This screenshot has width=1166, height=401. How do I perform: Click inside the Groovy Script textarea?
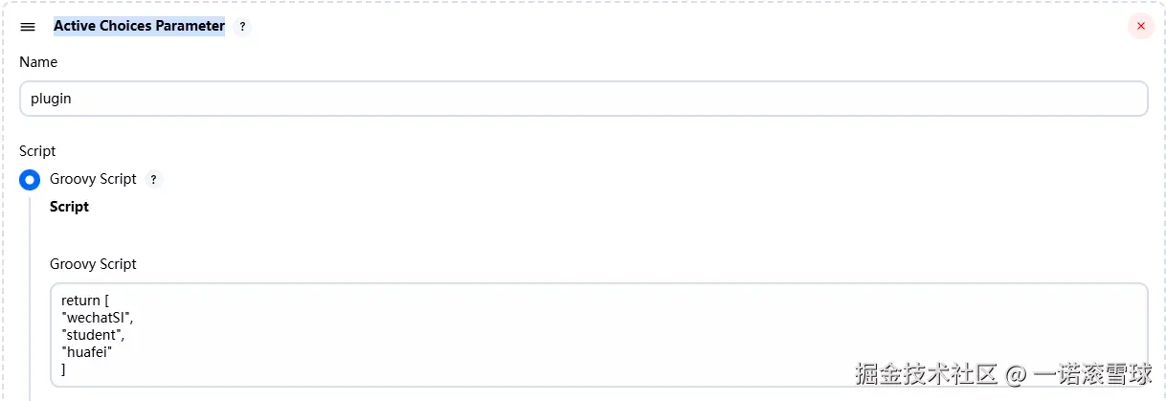(x=598, y=335)
